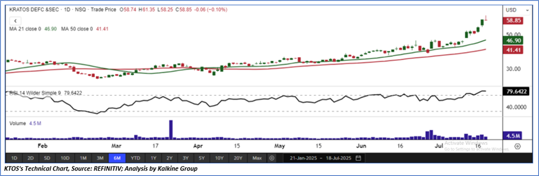Click the May label on time axis
The image size is (539, 176).
click(x=279, y=146)
